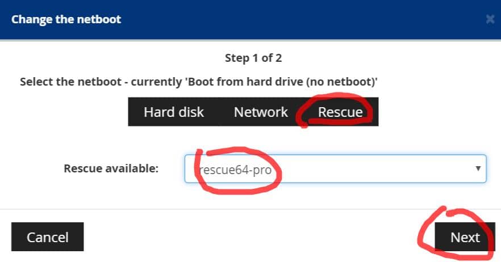Choose the Rescue netboot option
This screenshot has width=501, height=262.
point(340,112)
